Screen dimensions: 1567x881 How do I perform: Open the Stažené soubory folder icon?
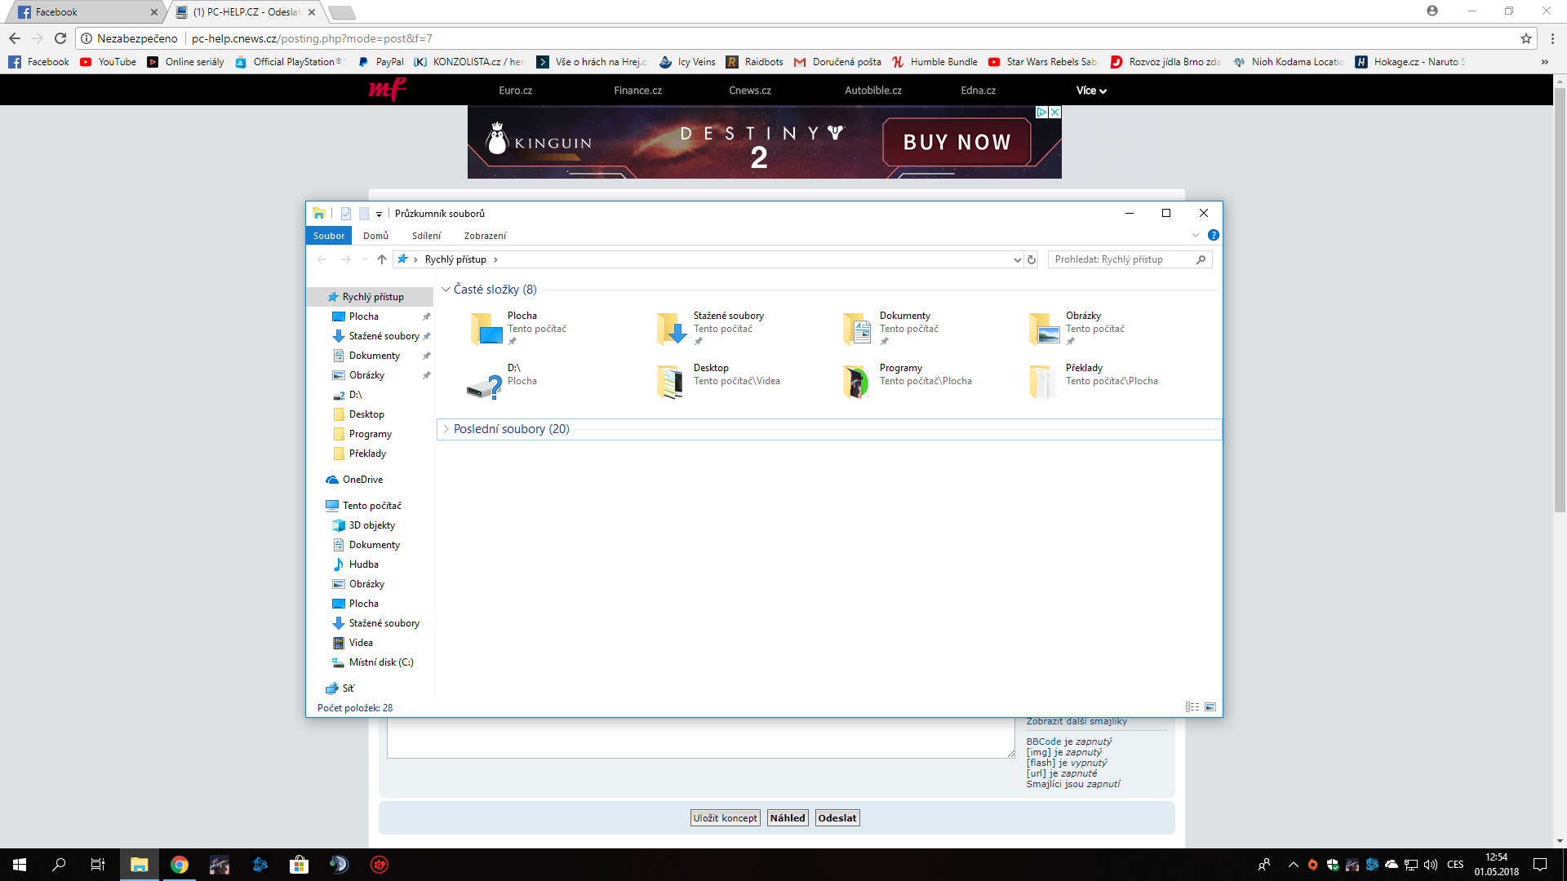(671, 329)
